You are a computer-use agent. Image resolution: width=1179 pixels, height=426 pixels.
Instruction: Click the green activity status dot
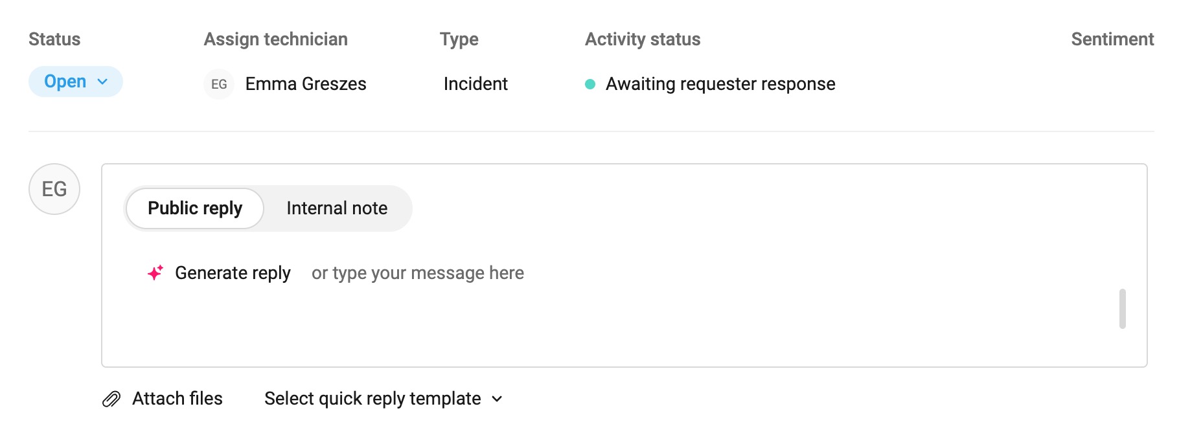[590, 84]
